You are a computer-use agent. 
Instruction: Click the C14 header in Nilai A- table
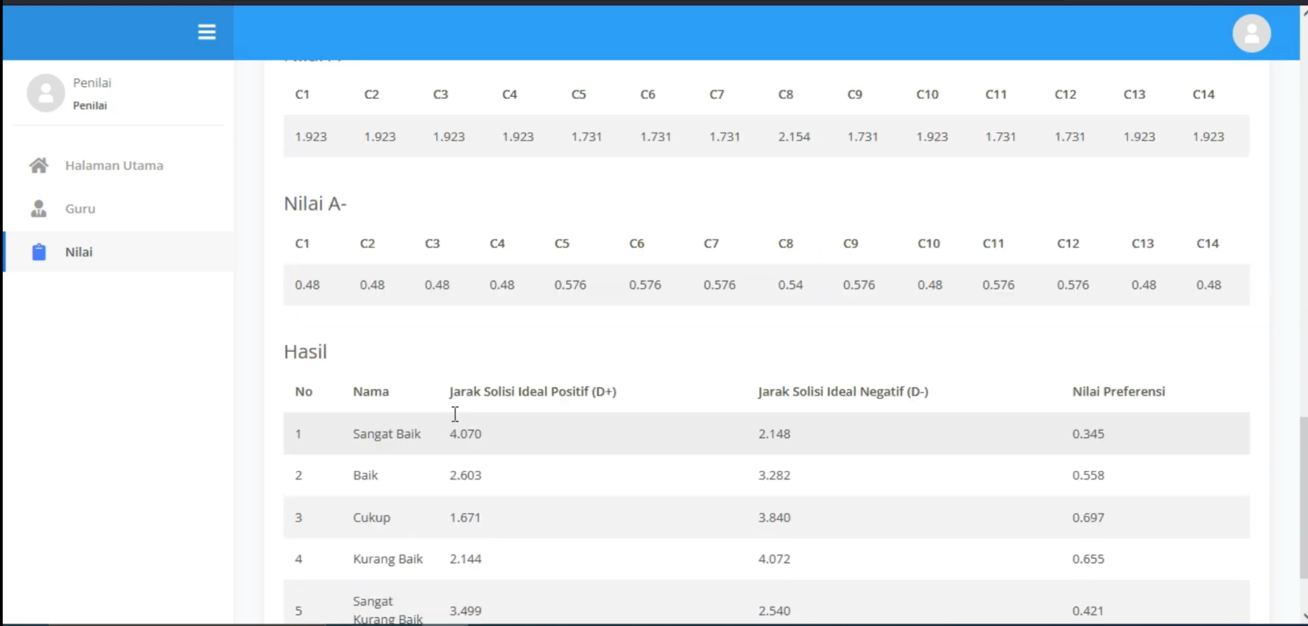point(1208,243)
